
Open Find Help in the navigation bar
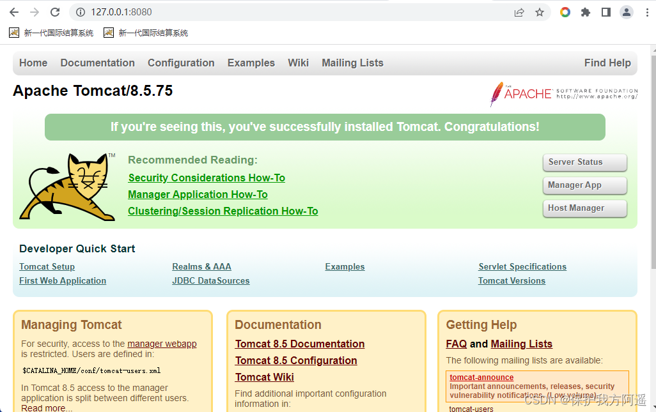tap(607, 63)
